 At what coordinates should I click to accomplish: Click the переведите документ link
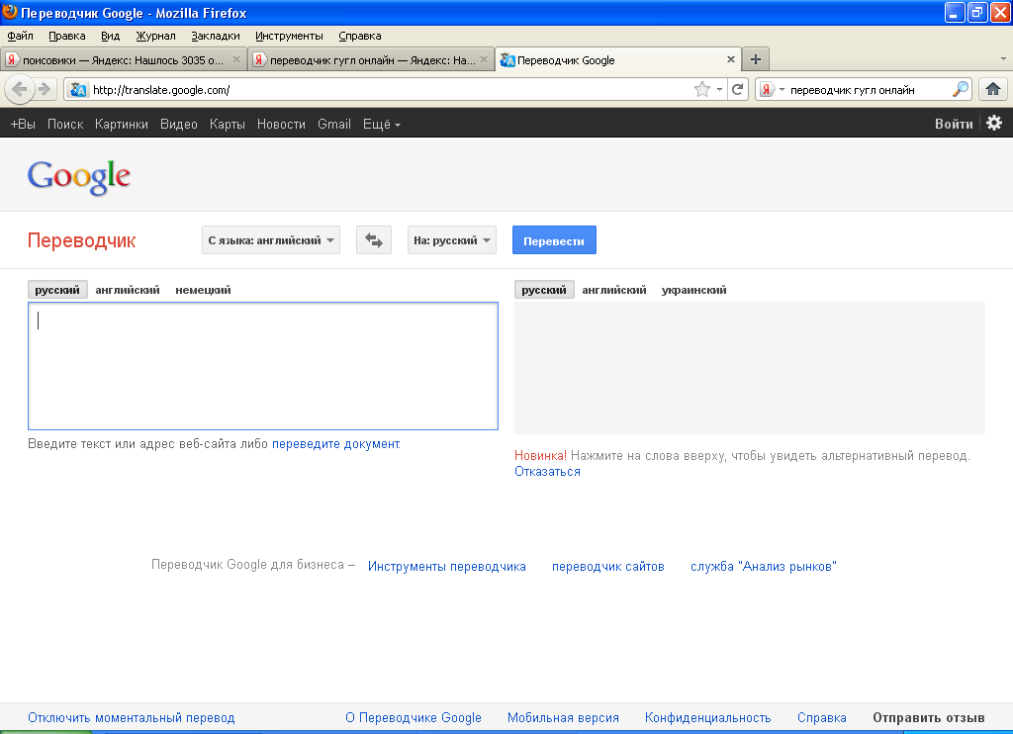point(336,444)
